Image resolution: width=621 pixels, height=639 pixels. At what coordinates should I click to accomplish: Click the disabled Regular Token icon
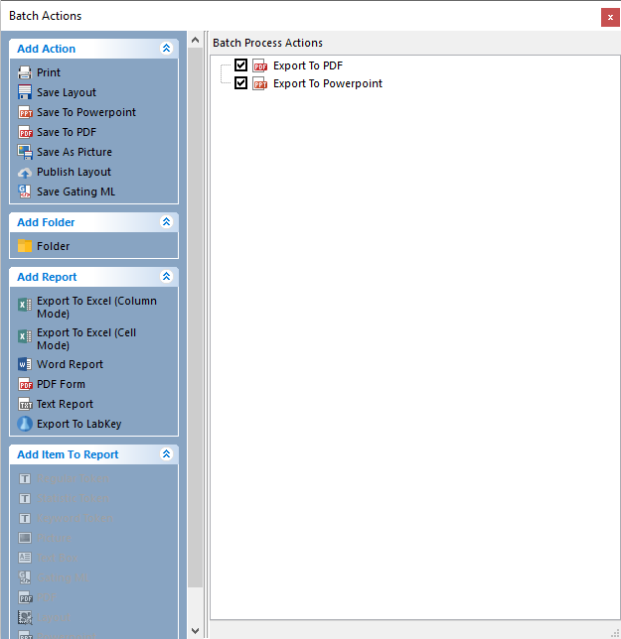(x=25, y=479)
